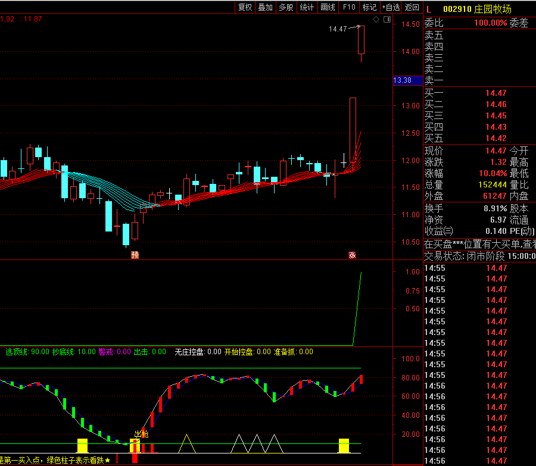
Task: Click 返回 to go back
Action: [412, 7]
